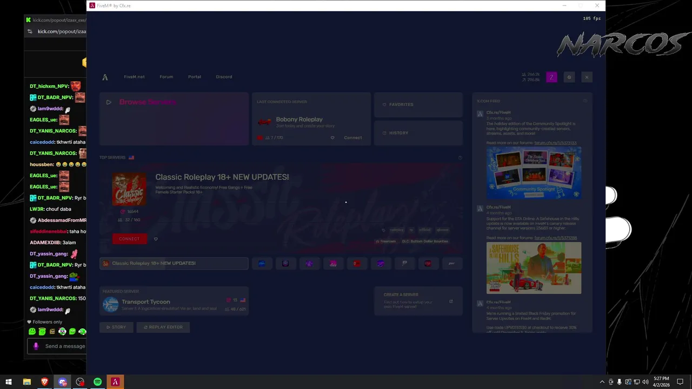Open the History list
Image resolution: width=692 pixels, height=389 pixels.
tap(418, 133)
